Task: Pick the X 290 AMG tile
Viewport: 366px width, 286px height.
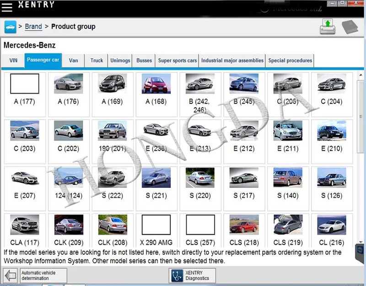Action: (x=156, y=231)
